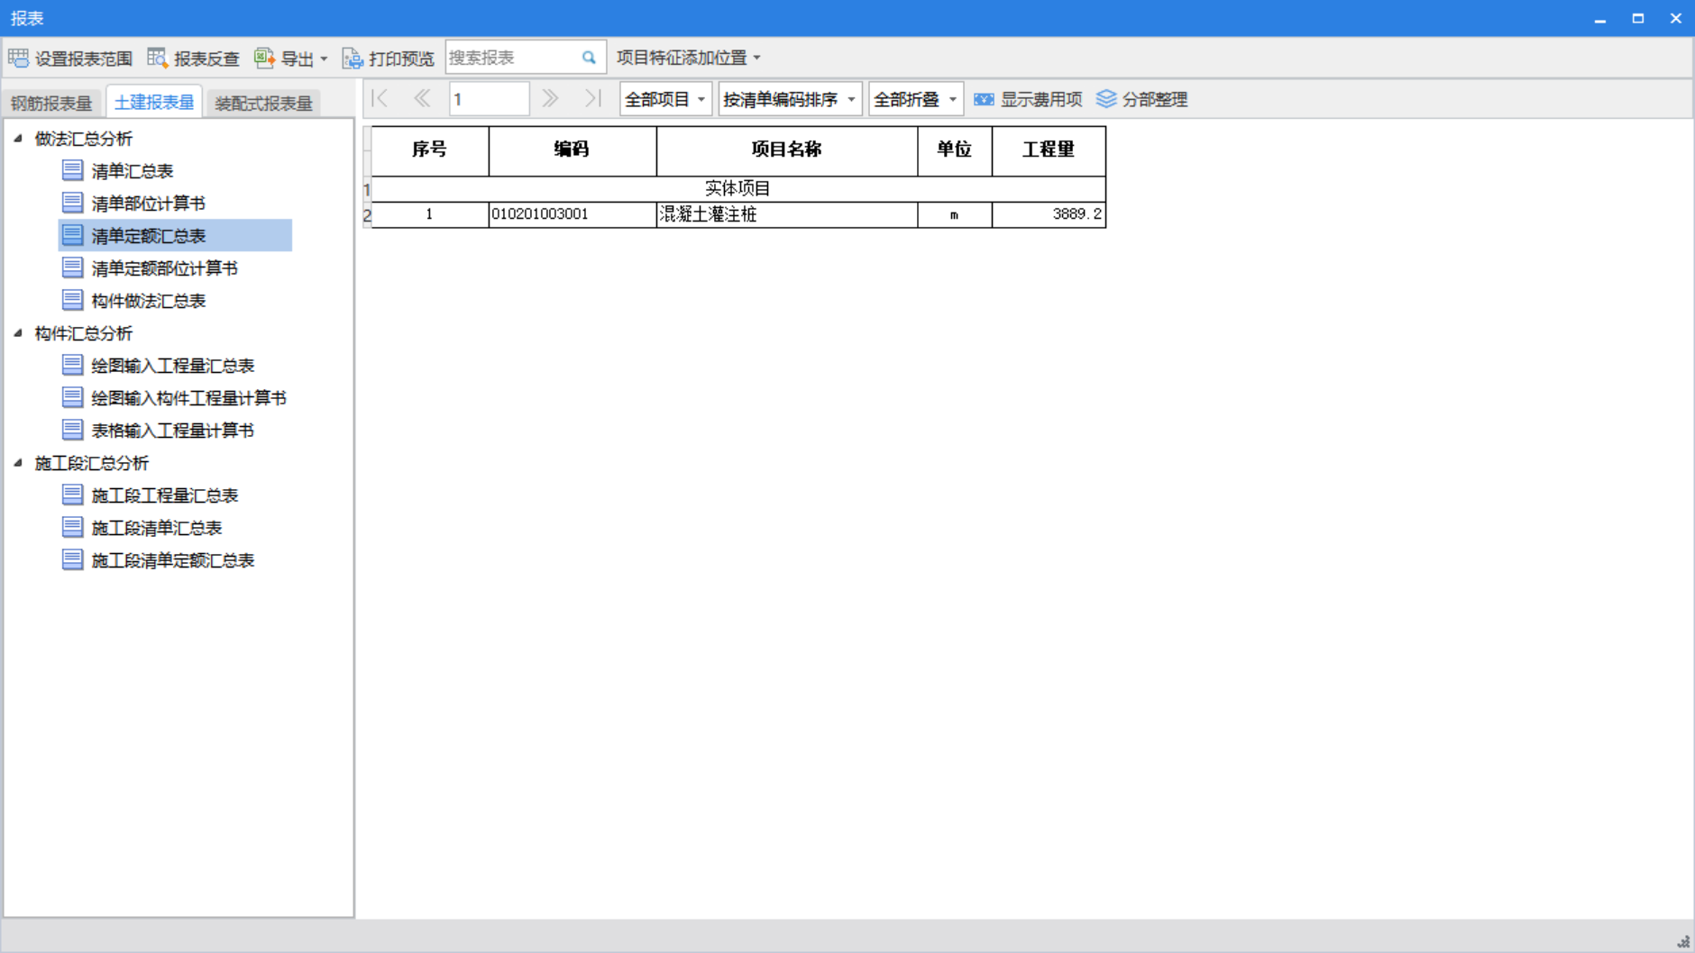
Task: Select 施工段工程量汇总表 in the tree
Action: coord(165,495)
